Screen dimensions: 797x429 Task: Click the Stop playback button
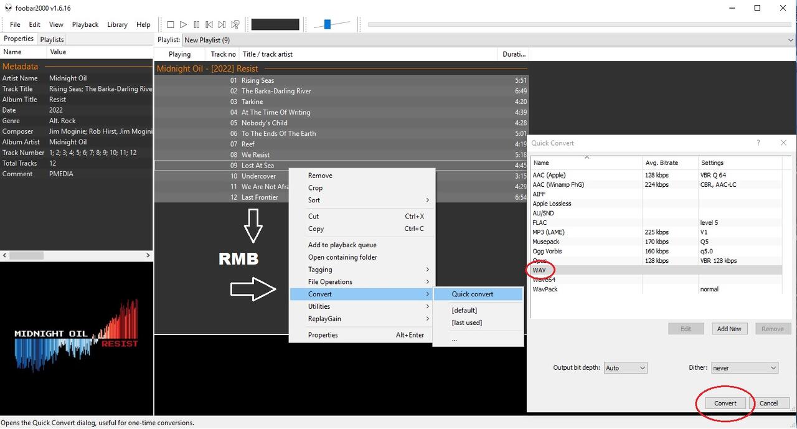point(170,24)
